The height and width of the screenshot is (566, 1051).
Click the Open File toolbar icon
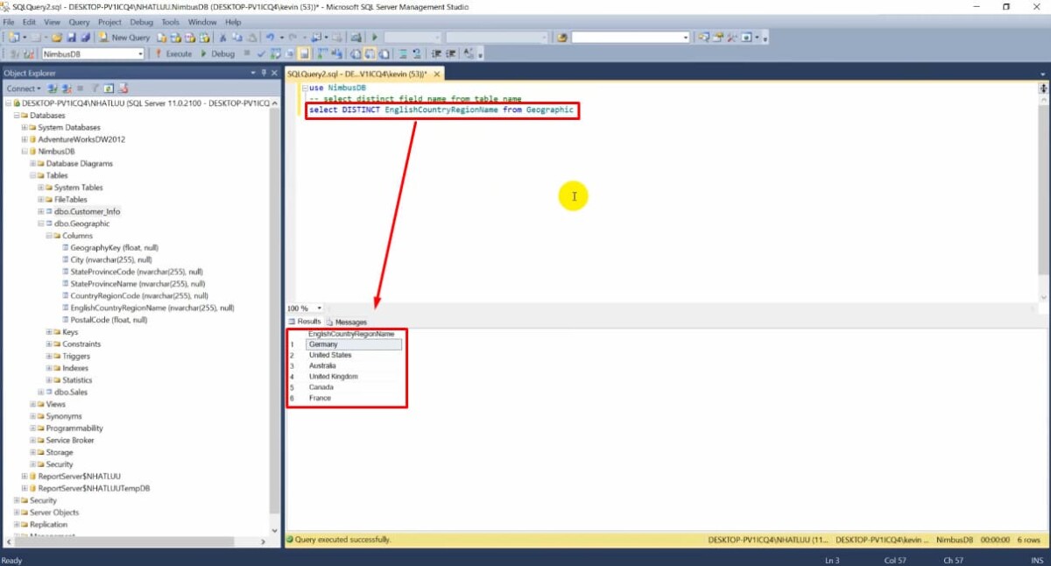pos(56,38)
